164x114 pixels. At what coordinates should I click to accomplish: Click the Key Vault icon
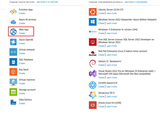point(13,72)
